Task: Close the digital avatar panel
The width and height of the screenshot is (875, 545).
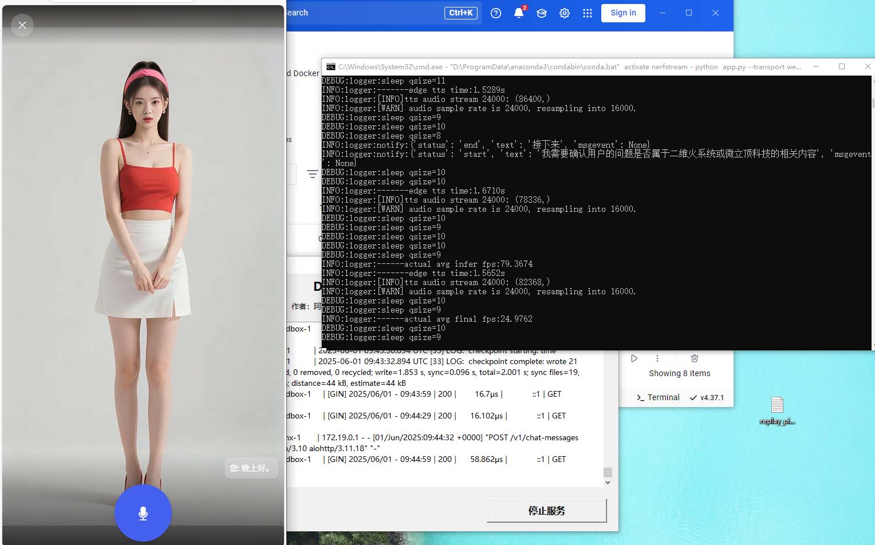Action: point(22,25)
